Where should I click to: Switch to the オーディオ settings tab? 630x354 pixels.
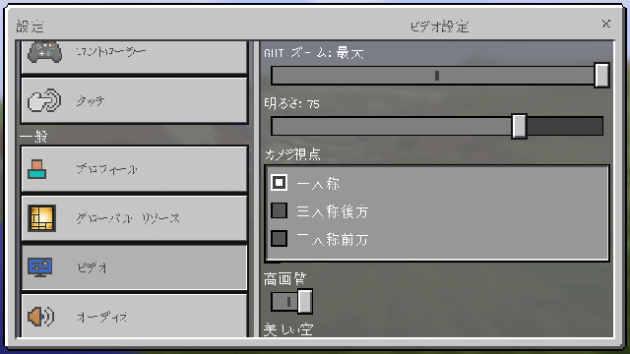(134, 316)
